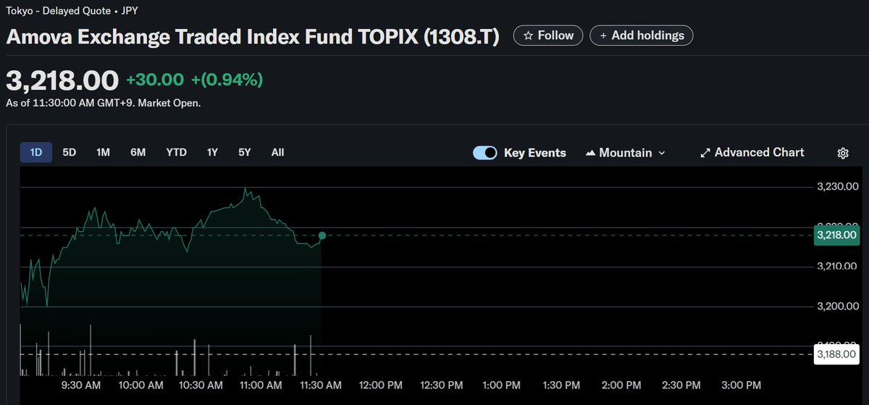Show the 5Y range chart
Screen dimensions: 869x405
(x=245, y=152)
